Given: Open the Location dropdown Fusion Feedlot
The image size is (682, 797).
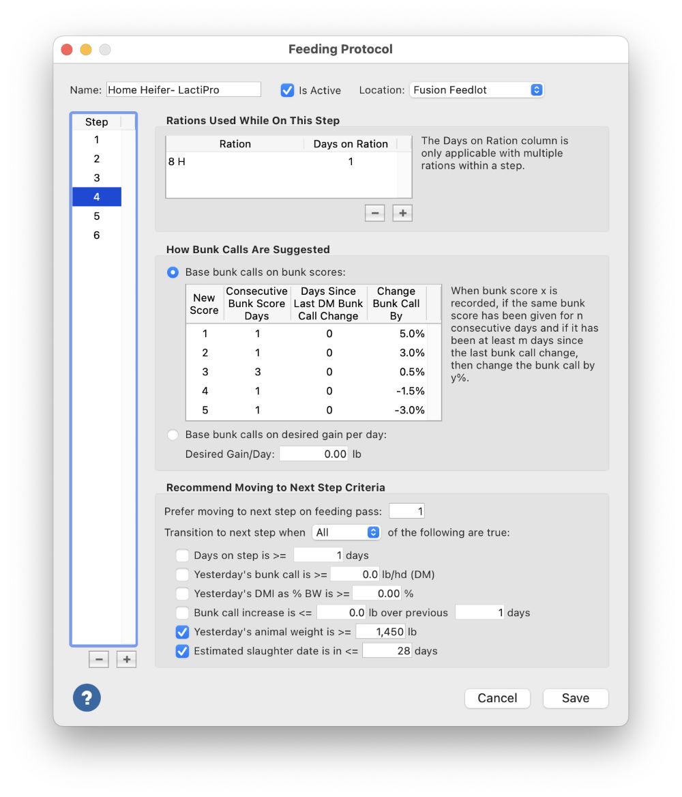Looking at the screenshot, I should tap(477, 90).
